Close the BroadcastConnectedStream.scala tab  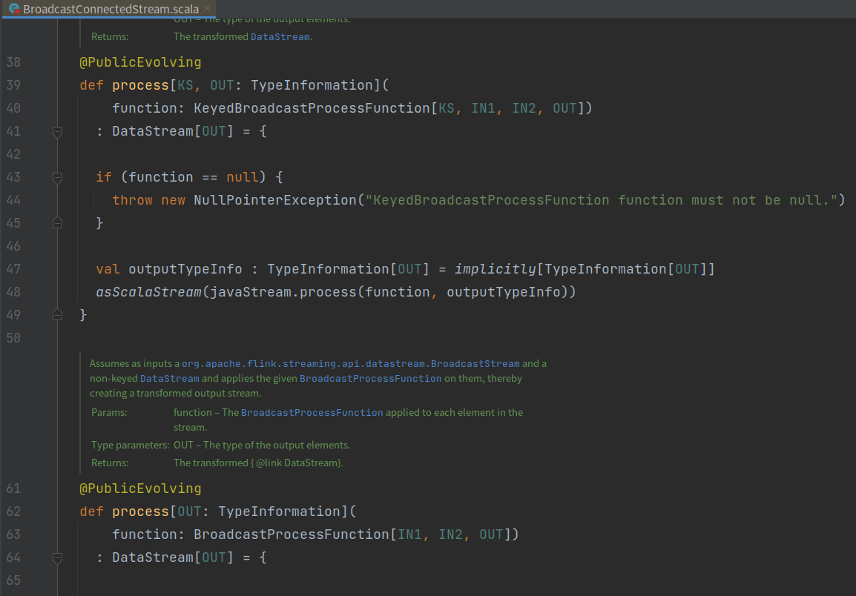(x=207, y=8)
